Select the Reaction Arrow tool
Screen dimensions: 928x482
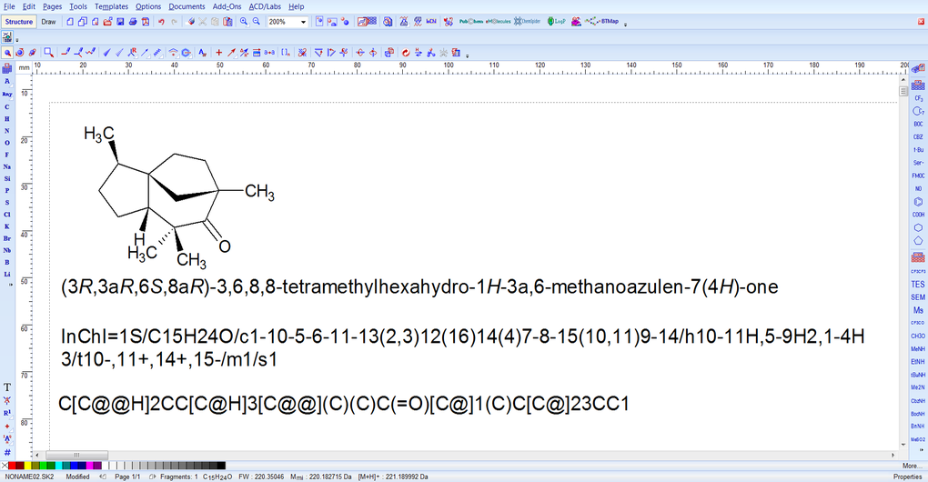(x=231, y=53)
